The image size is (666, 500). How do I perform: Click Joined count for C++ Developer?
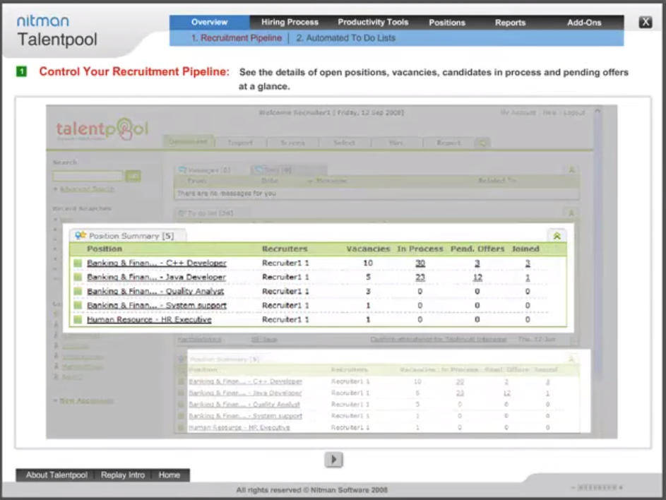click(528, 263)
